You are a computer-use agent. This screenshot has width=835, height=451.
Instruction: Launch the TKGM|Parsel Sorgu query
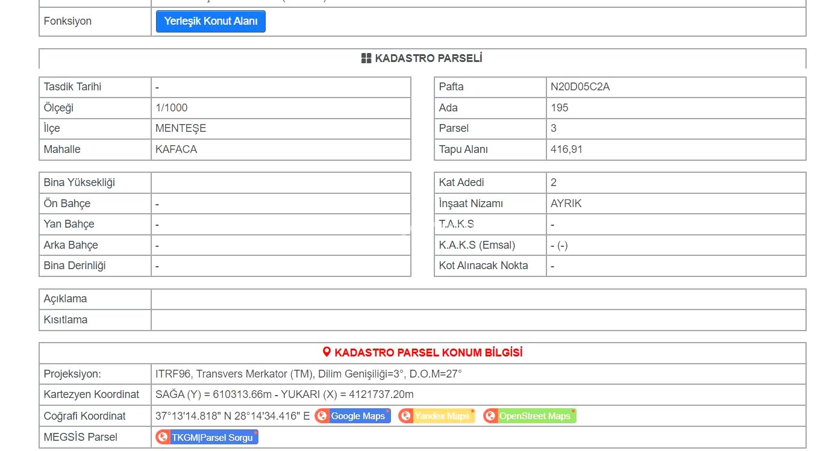click(x=212, y=437)
